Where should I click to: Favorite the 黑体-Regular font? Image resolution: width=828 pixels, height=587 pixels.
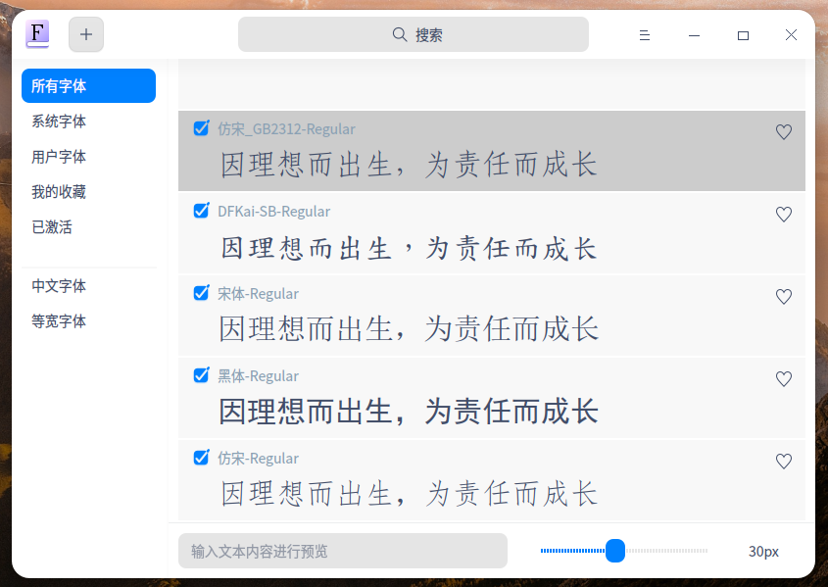pyautogui.click(x=784, y=379)
